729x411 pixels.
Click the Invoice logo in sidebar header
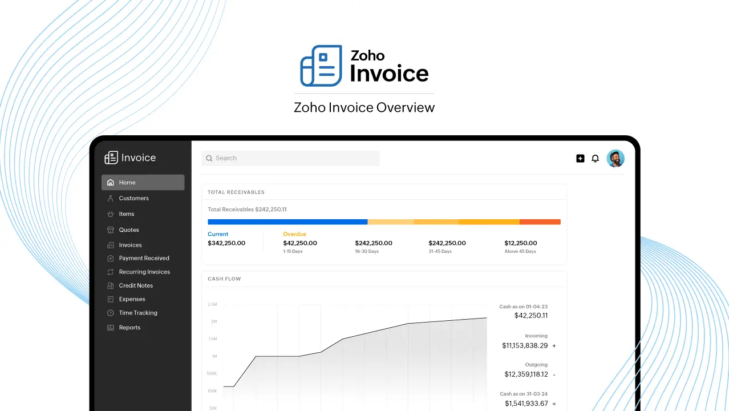point(130,158)
